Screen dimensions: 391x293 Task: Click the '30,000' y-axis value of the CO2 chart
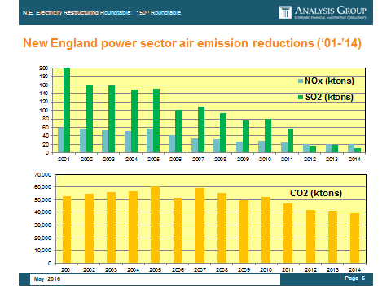42,225
